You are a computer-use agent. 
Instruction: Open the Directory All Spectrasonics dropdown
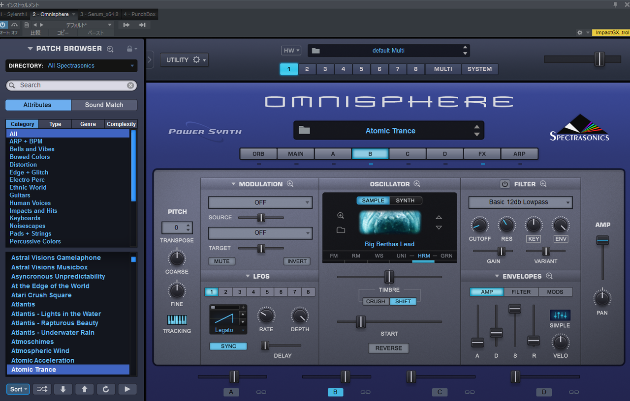(x=72, y=66)
